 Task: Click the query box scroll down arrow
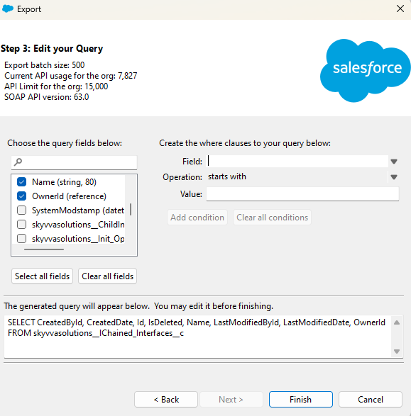pos(397,352)
